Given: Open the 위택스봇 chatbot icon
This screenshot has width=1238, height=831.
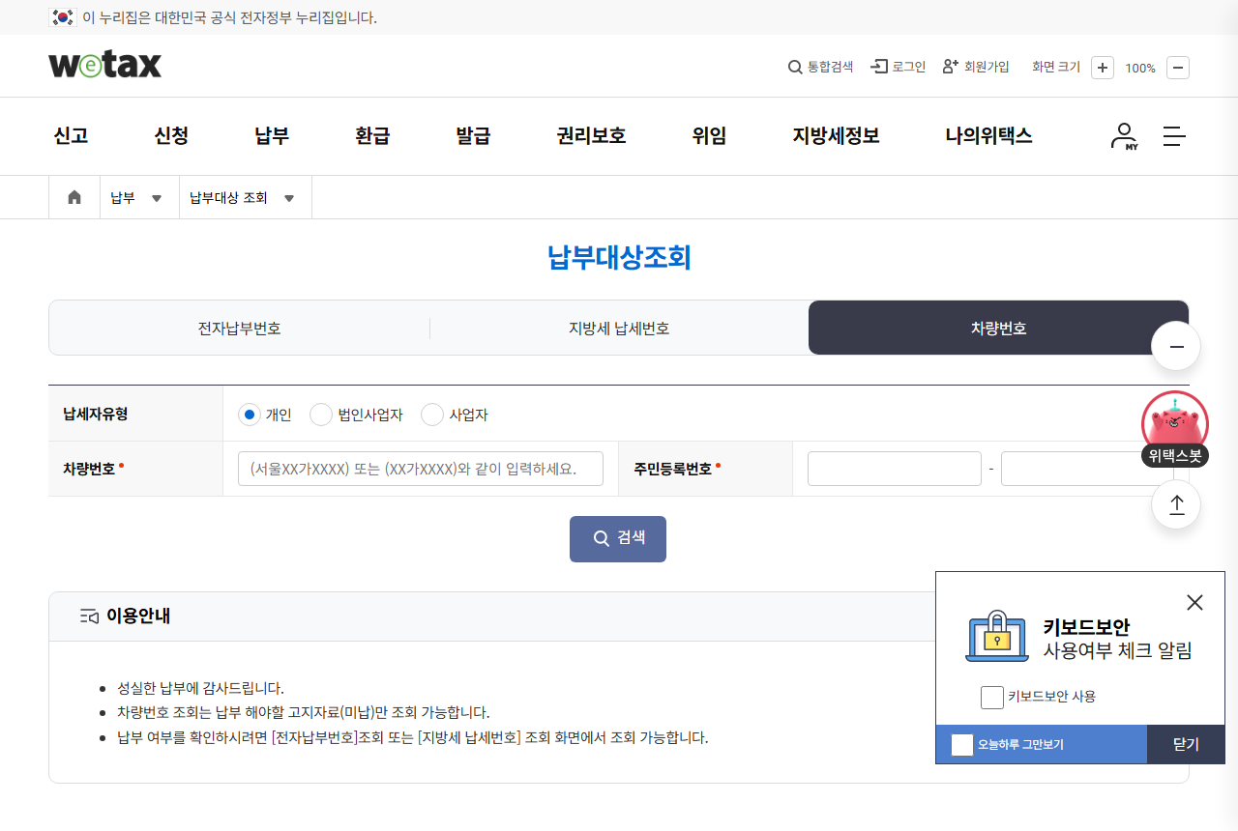Looking at the screenshot, I should click(1175, 429).
